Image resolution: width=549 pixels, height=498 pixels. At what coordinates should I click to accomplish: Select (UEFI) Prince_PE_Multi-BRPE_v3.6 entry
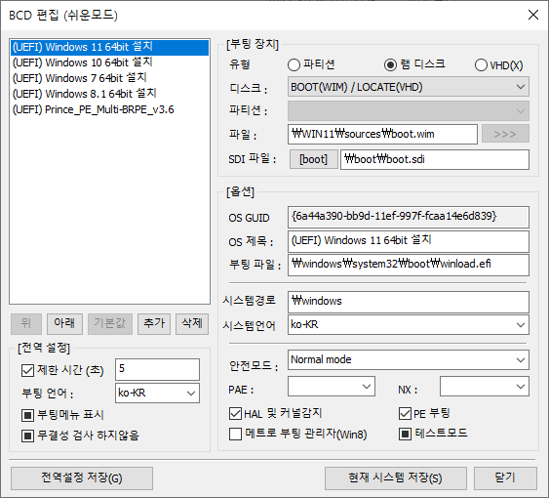[109, 109]
